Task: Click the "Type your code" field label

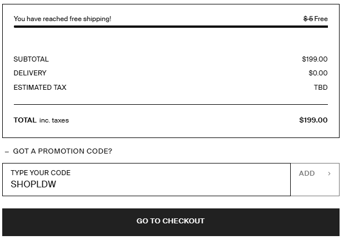Action: point(41,173)
